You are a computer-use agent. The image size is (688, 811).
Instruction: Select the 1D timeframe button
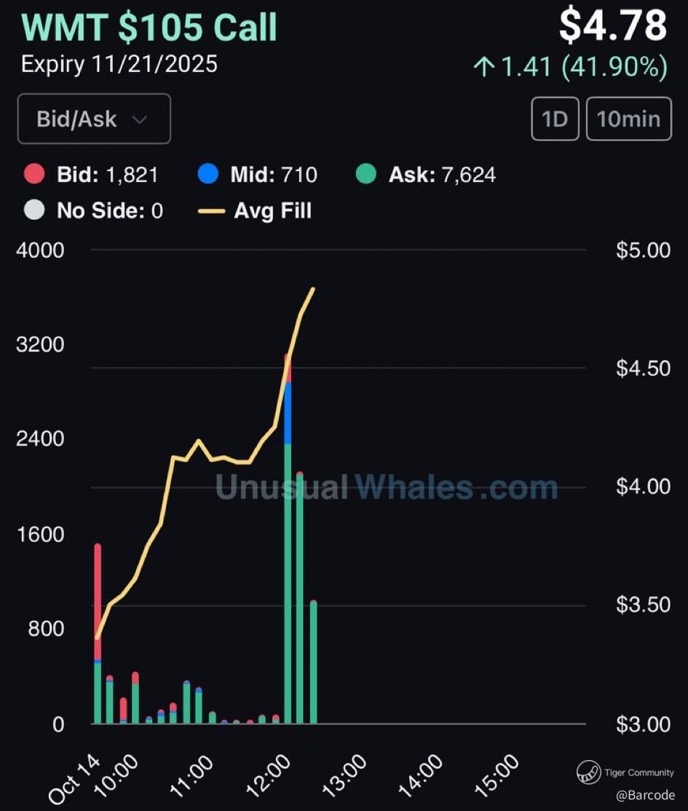pos(555,119)
